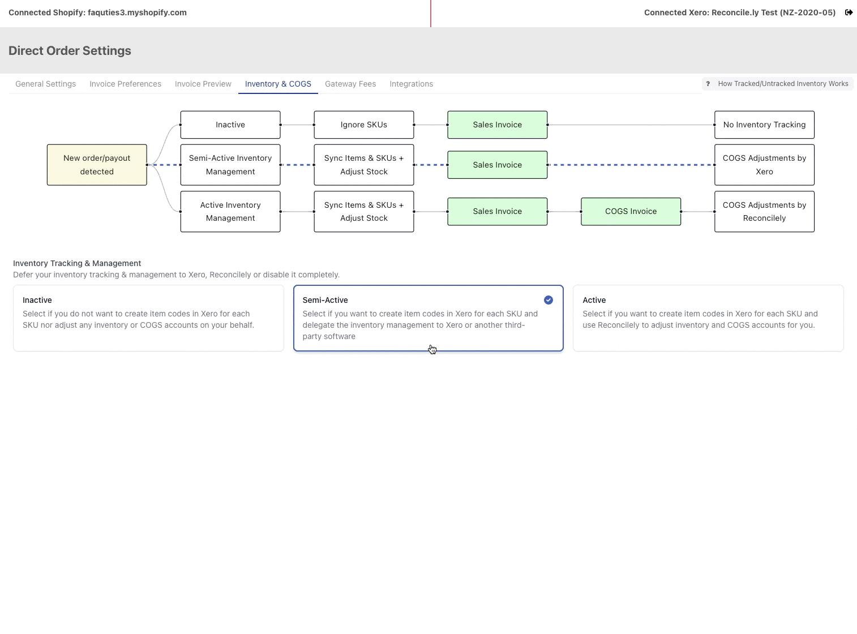857x634 pixels.
Task: Select the Active inventory tracking option
Action: 707,318
